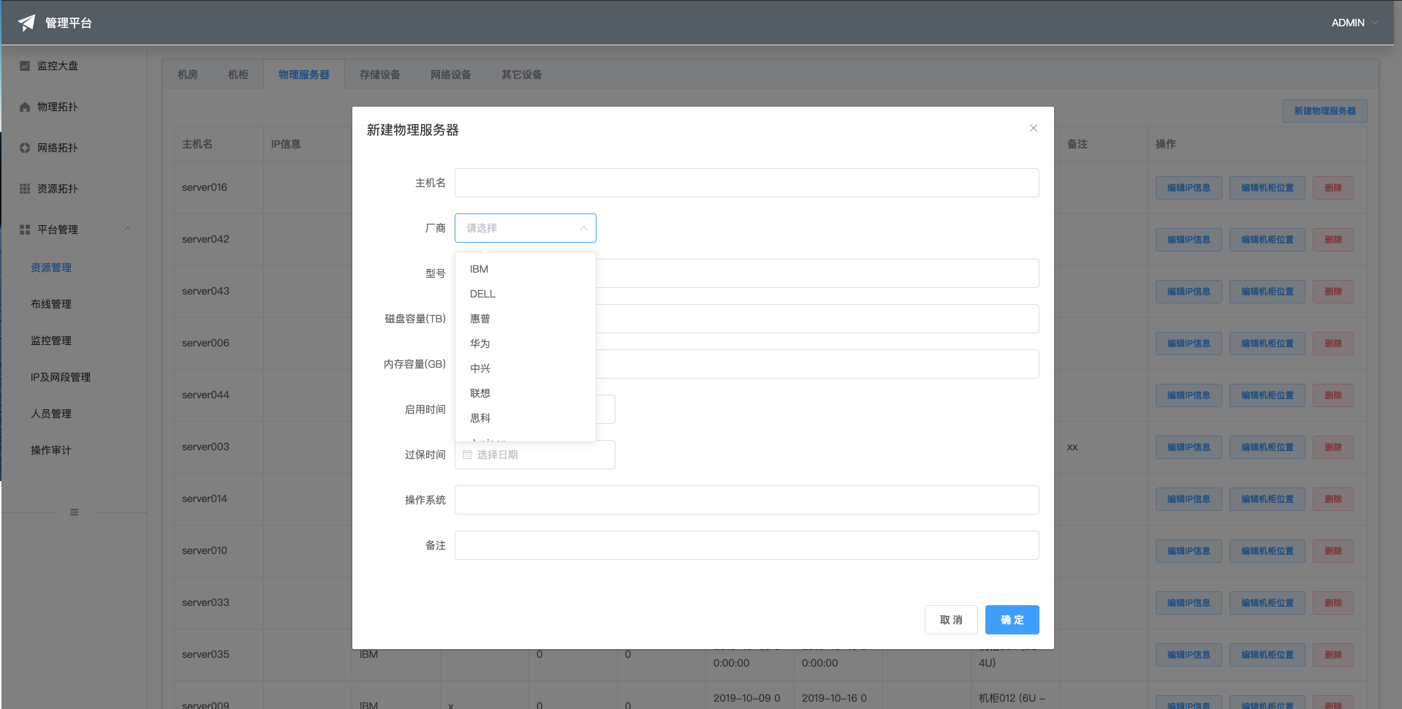Click the paper plane logo icon
Viewport: 1402px width, 709px height.
coord(26,23)
